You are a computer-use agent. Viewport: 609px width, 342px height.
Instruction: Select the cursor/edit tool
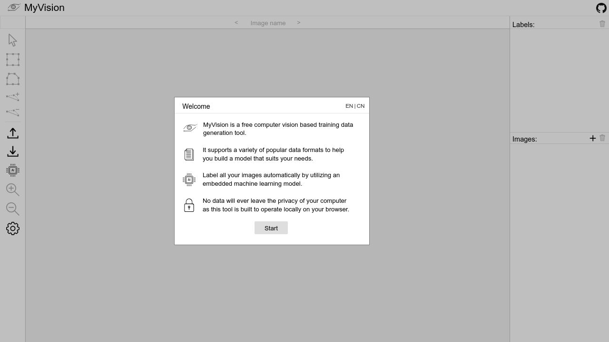(x=12, y=40)
